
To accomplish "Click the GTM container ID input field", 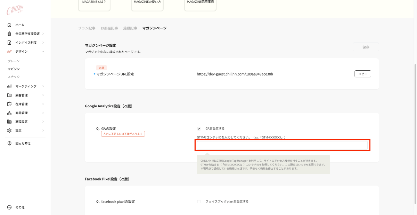I will (x=282, y=145).
